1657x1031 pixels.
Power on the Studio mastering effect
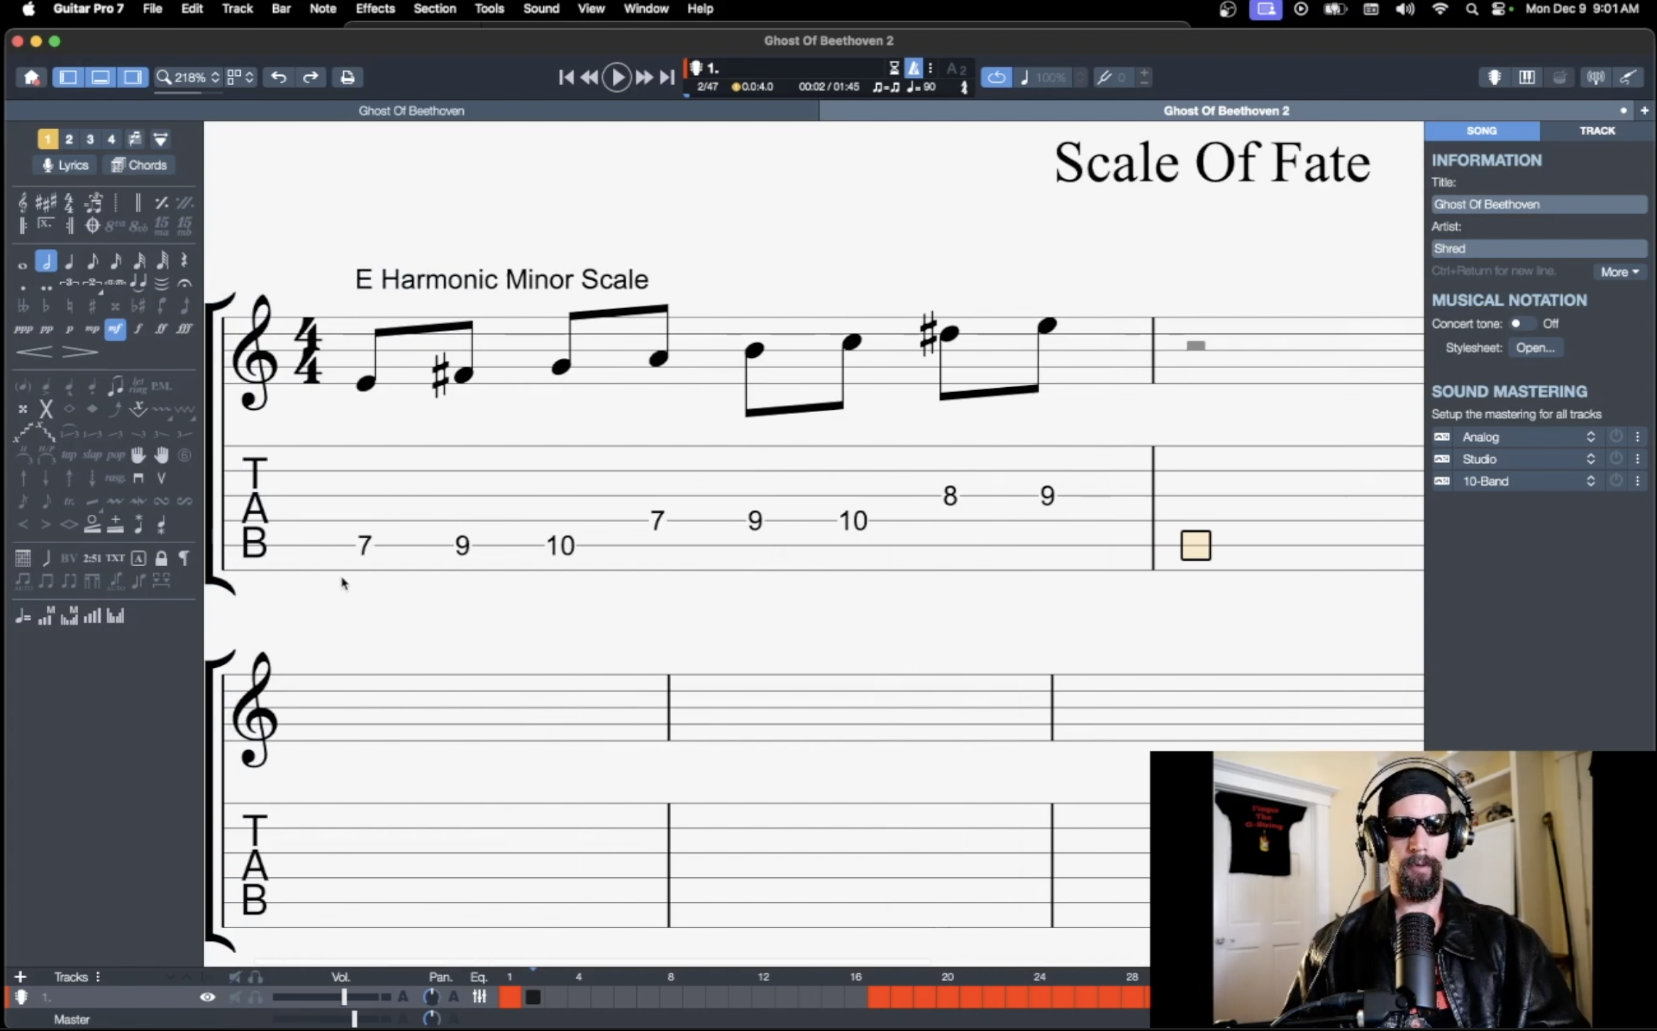[1616, 459]
